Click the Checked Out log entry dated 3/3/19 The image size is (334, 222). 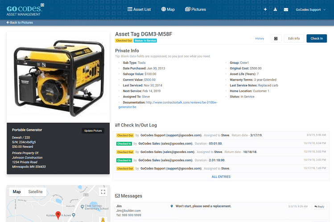(x=221, y=135)
